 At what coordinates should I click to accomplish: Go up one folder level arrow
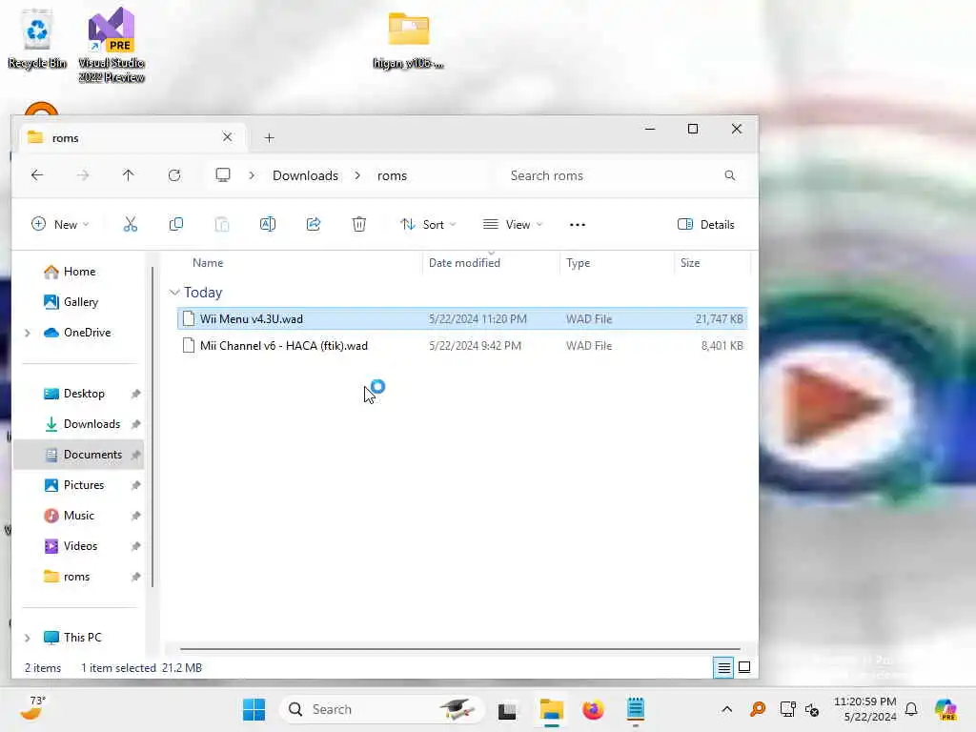[129, 175]
